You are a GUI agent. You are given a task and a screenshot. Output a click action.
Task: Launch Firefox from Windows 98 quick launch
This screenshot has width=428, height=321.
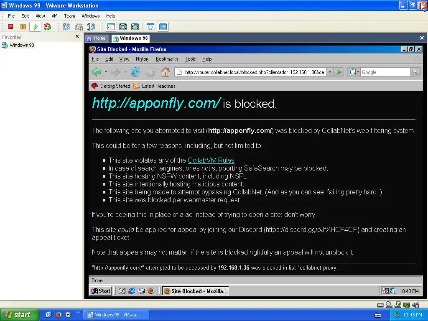point(150,291)
